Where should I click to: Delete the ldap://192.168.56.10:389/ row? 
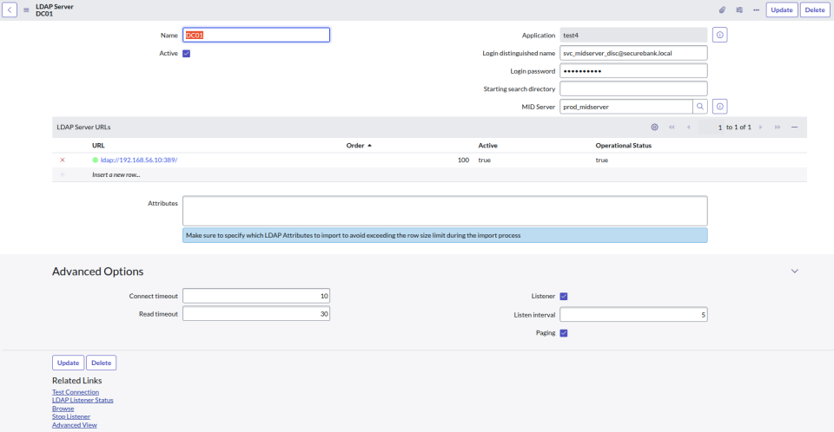click(63, 160)
